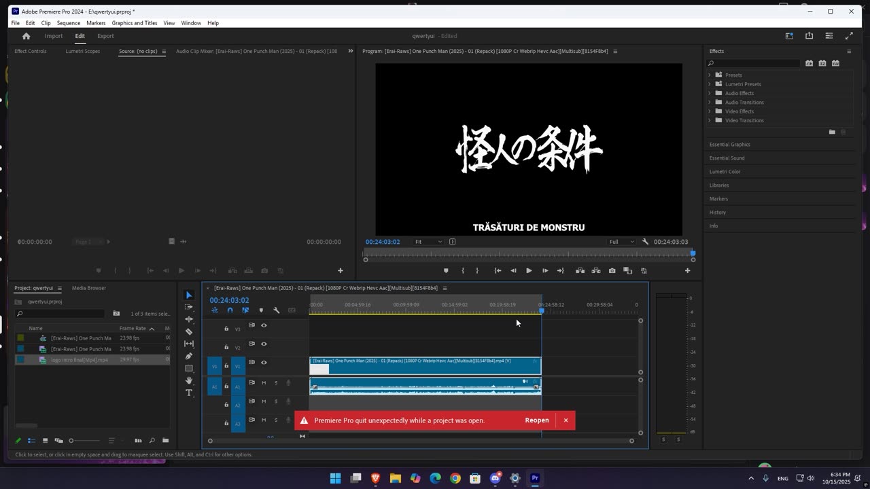Open timeline display settings wrench
This screenshot has width=870, height=489.
(276, 310)
